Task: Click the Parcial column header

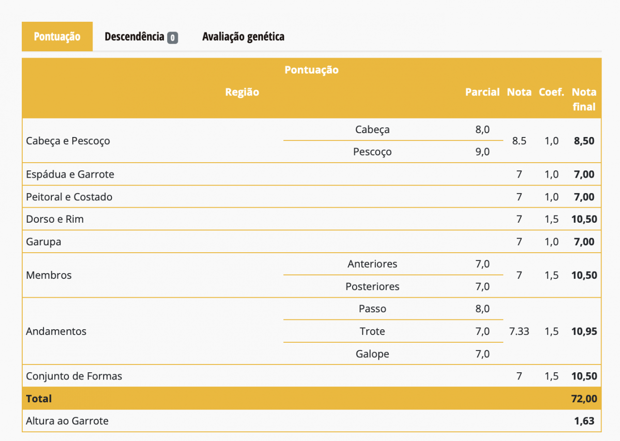Action: point(482,92)
